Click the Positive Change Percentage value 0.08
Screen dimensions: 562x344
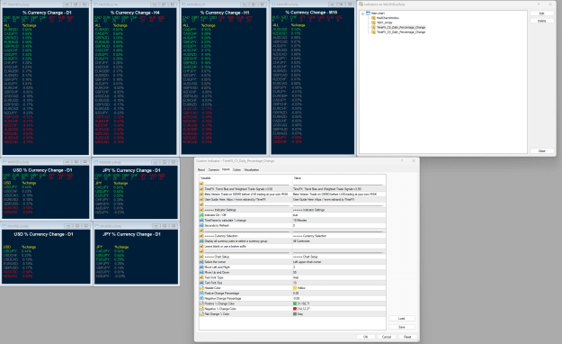[339, 294]
